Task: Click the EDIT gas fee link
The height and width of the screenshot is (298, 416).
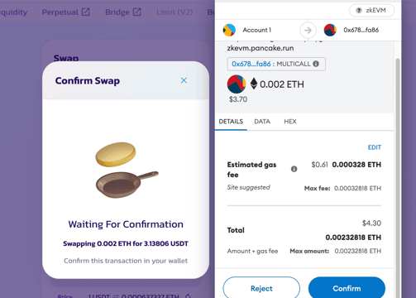Action: (x=375, y=147)
